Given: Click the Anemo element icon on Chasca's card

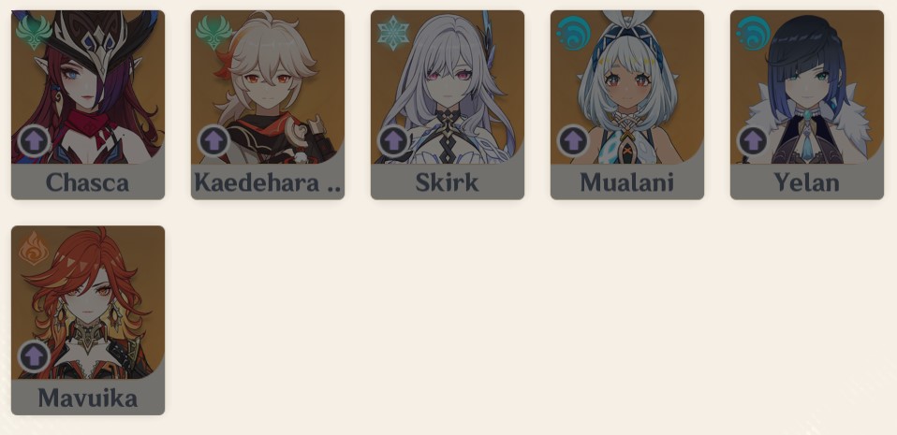Looking at the screenshot, I should coord(34,33).
